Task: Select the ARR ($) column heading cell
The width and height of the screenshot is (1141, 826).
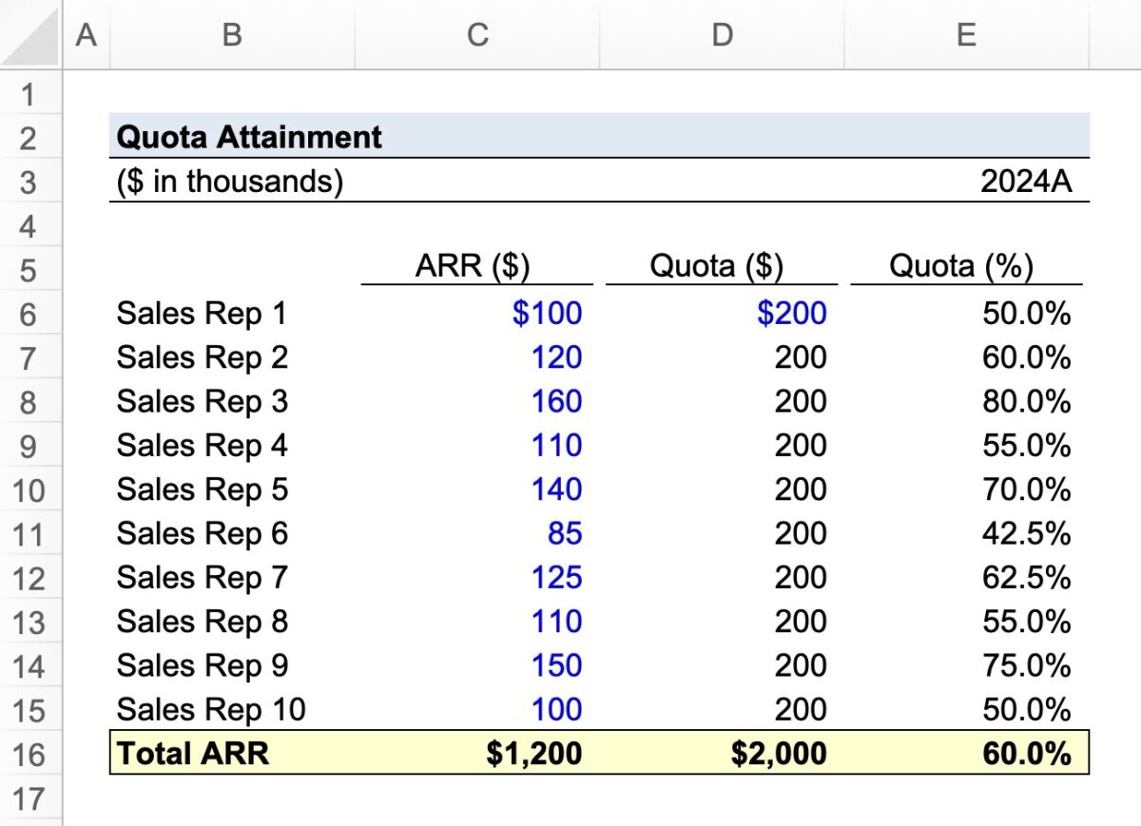Action: (475, 266)
